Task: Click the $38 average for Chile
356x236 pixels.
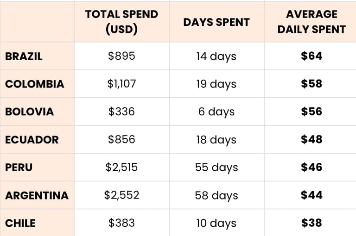Action: (311, 223)
